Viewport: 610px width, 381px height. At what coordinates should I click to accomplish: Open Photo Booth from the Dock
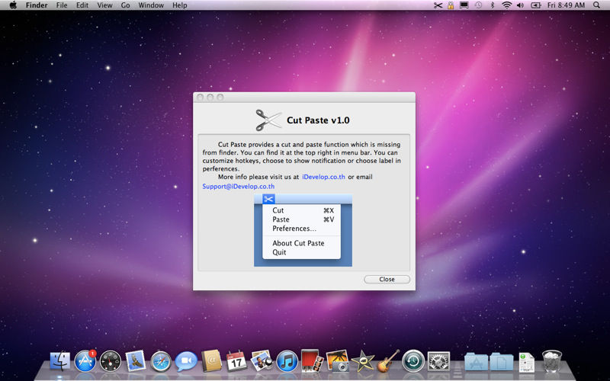[312, 360]
